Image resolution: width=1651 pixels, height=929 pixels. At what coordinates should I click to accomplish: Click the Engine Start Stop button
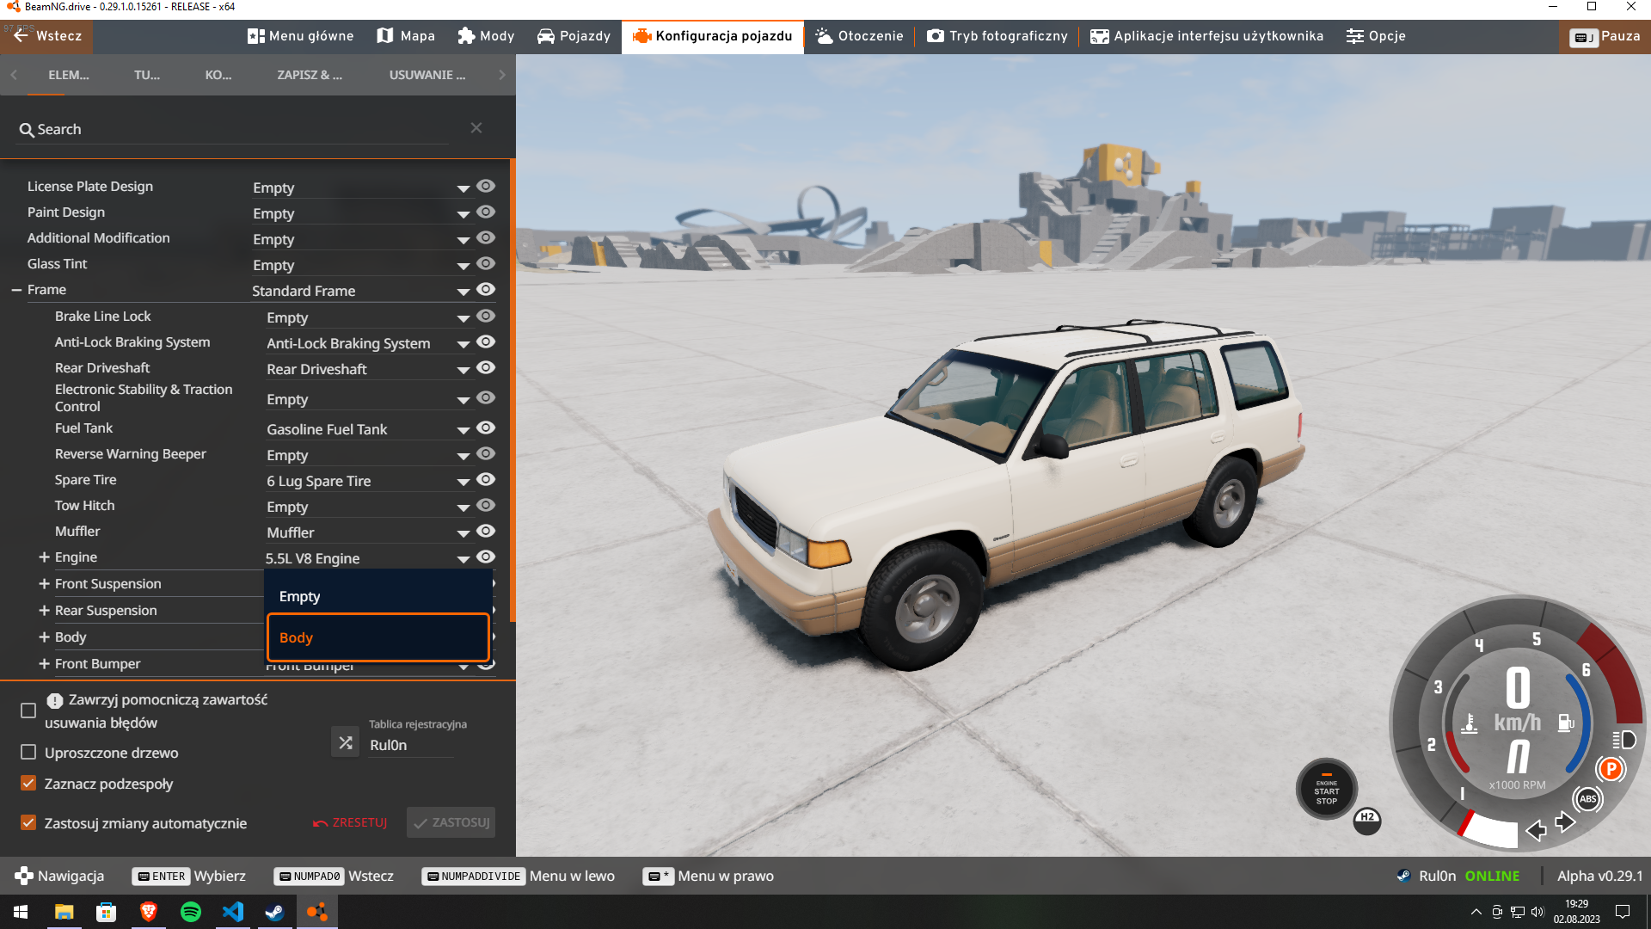click(x=1326, y=790)
